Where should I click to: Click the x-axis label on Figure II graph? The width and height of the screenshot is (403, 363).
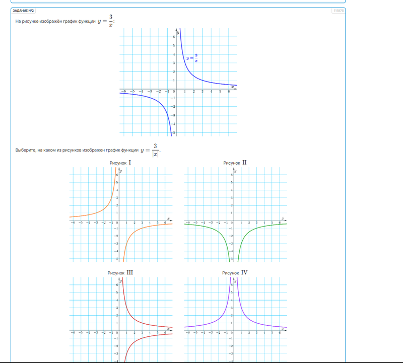[x=283, y=219]
